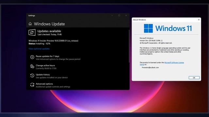The width and height of the screenshot is (209, 117).
Task: Click the Windows Update page heading
Action: coord(49,24)
